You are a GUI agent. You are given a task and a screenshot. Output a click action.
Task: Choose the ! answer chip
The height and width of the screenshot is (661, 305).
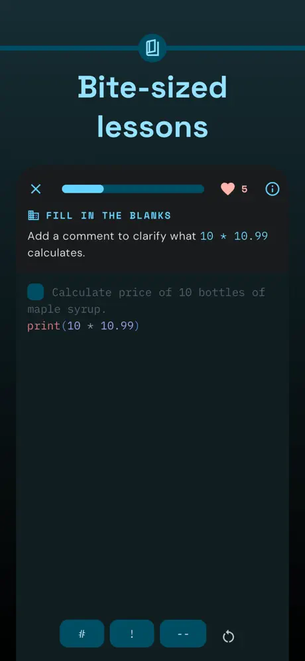132,633
